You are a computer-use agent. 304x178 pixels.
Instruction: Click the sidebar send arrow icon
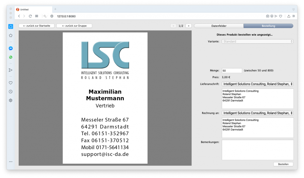point(11,70)
